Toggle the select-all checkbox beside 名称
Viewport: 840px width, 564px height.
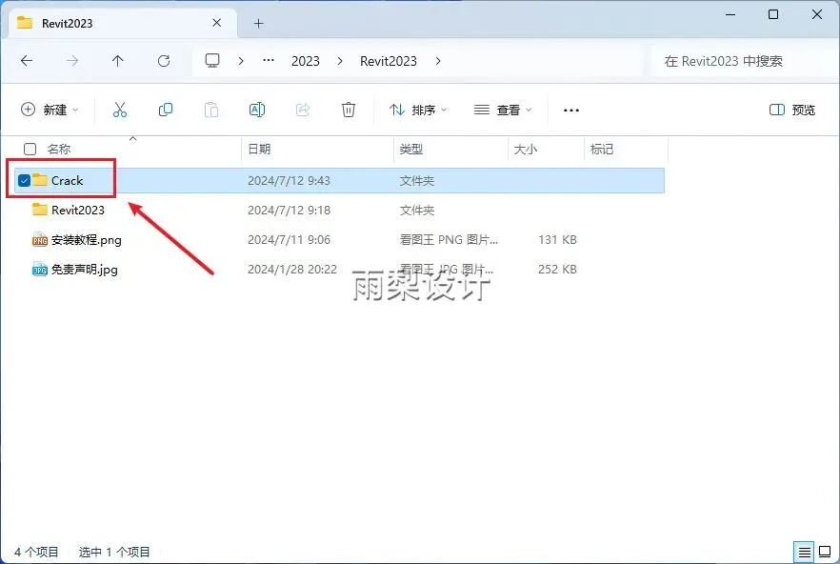(30, 149)
